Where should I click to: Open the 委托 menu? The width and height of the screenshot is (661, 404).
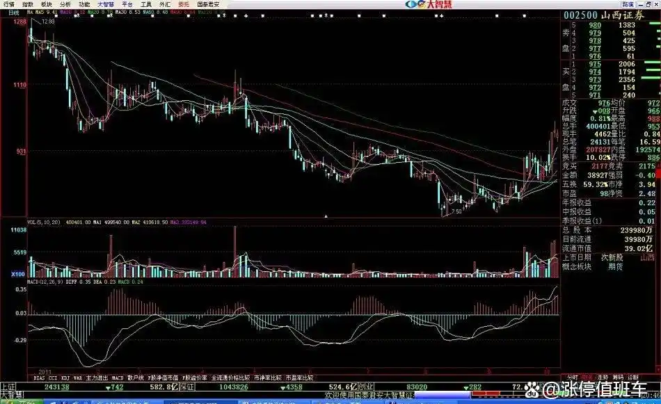(x=184, y=4)
